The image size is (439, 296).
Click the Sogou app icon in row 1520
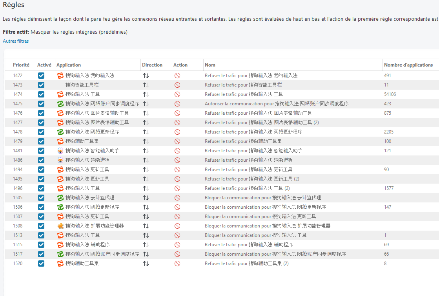tap(60, 263)
